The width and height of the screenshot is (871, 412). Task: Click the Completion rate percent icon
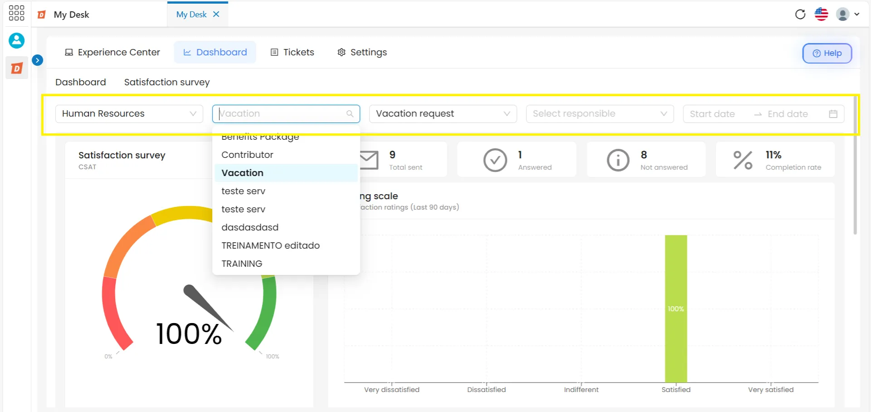(743, 160)
